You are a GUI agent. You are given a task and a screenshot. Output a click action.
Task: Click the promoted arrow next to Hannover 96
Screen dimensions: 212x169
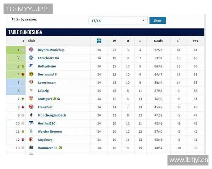(60, 148)
